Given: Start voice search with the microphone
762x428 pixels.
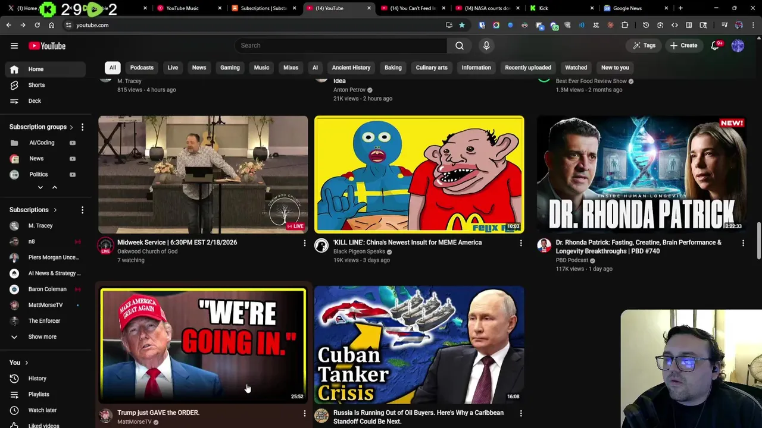Looking at the screenshot, I should pyautogui.click(x=486, y=45).
